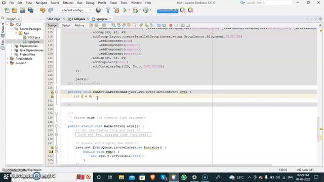Open the Windows Start menu

[6, 177]
